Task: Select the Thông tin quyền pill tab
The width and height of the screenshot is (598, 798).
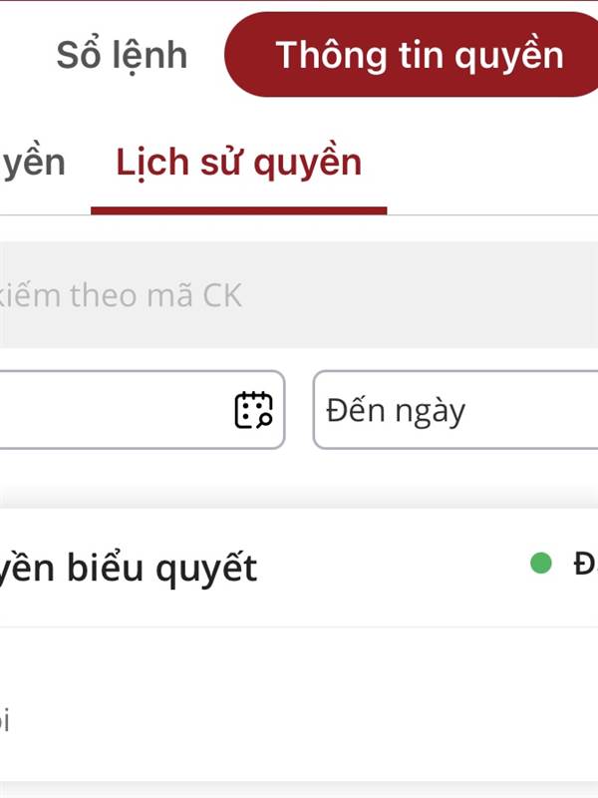Action: (412, 55)
